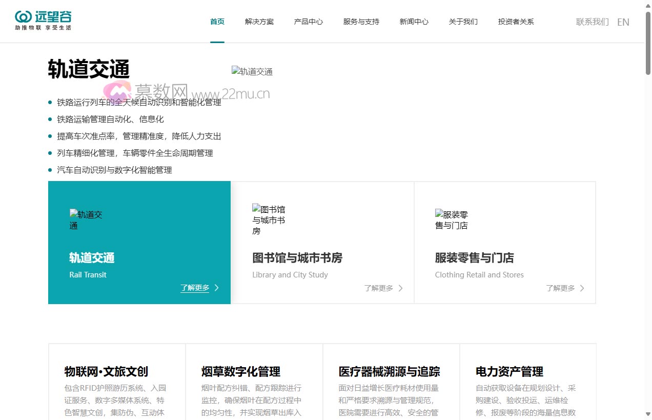Open the 医疗器械溯源与追踪 section heading
Image resolution: width=652 pixels, height=420 pixels.
tap(390, 371)
